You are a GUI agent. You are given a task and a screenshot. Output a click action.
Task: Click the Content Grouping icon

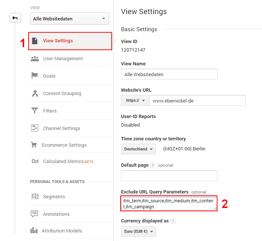(35, 93)
